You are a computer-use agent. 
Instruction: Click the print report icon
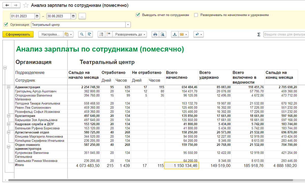[155, 34]
